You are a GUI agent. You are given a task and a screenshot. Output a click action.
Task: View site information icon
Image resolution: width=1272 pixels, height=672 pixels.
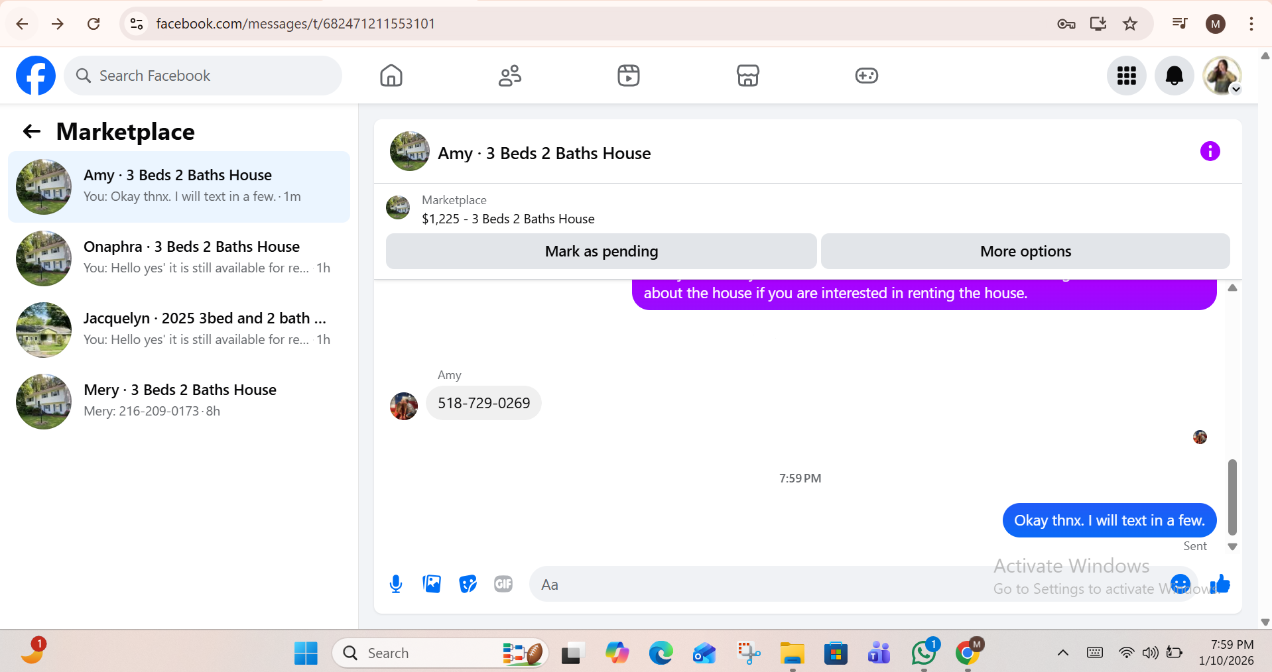click(137, 24)
